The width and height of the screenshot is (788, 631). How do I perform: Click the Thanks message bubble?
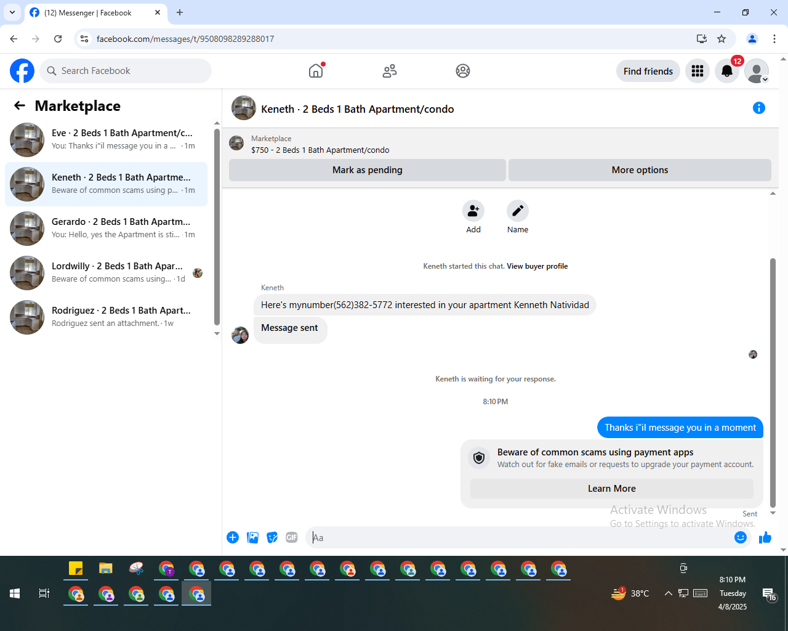click(680, 428)
